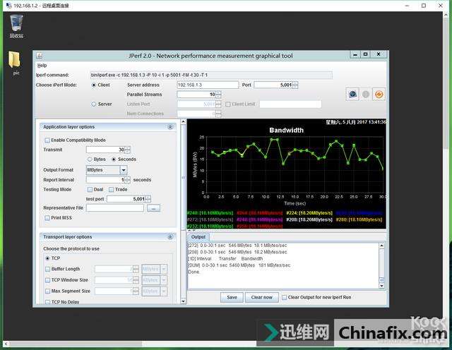Click the remote desktop title bar icon
The width and height of the screenshot is (452, 350).
pos(8,5)
